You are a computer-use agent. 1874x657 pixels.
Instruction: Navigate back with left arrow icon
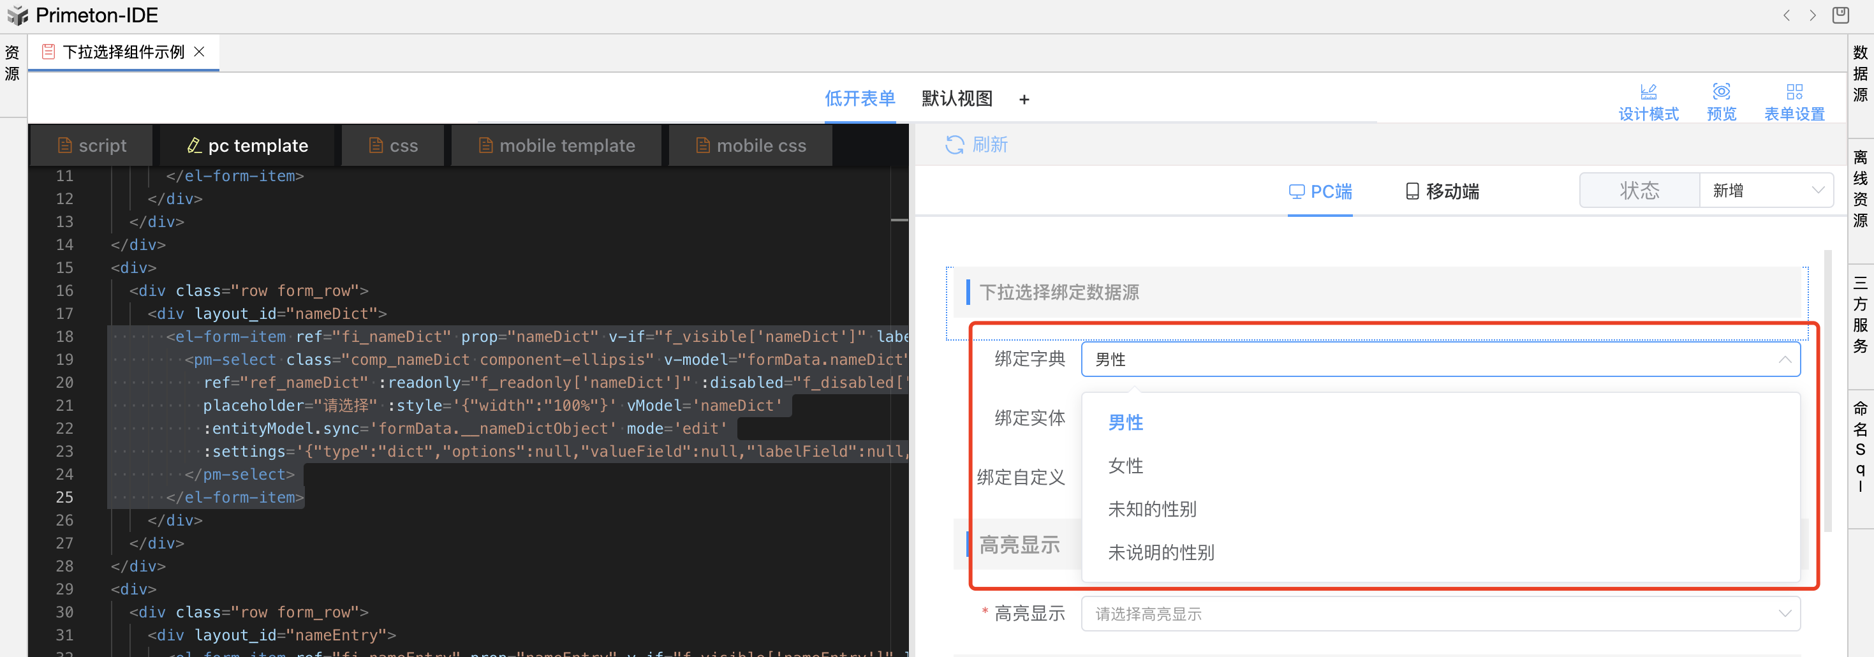(x=1786, y=15)
